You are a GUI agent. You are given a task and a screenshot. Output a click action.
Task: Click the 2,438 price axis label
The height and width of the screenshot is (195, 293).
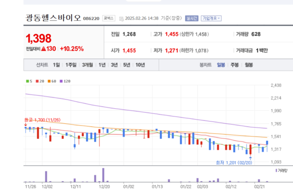coord(276,85)
